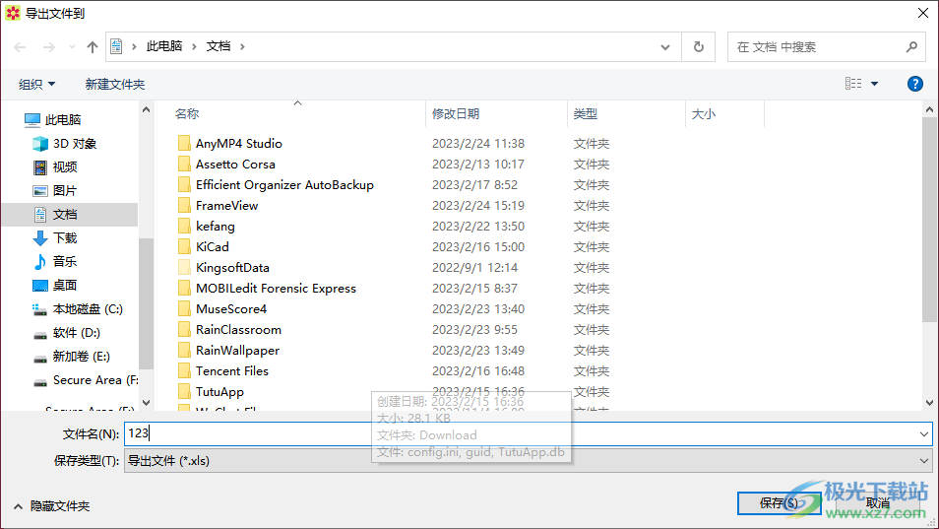Refresh the current folder
Viewport: 939px width, 529px height.
698,46
